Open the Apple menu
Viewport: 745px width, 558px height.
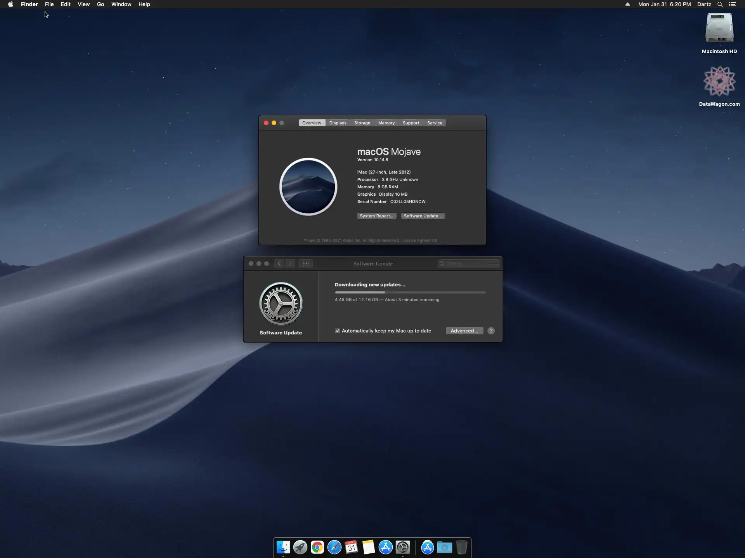(10, 4)
